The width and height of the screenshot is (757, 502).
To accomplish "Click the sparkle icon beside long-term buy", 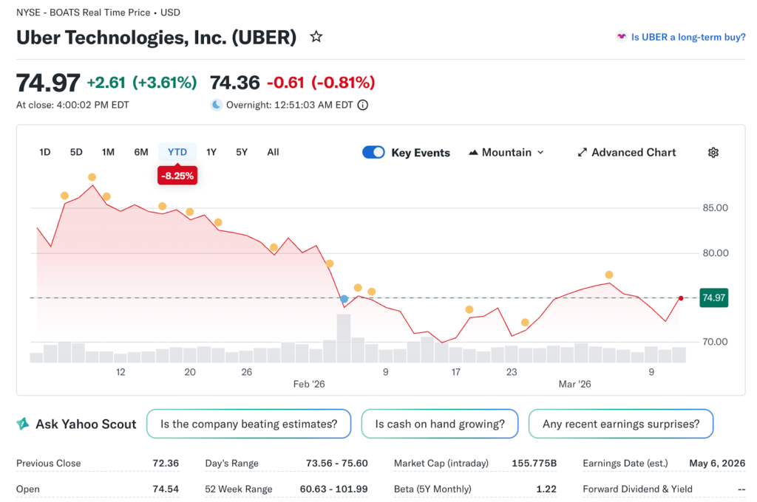I will 622,37.
